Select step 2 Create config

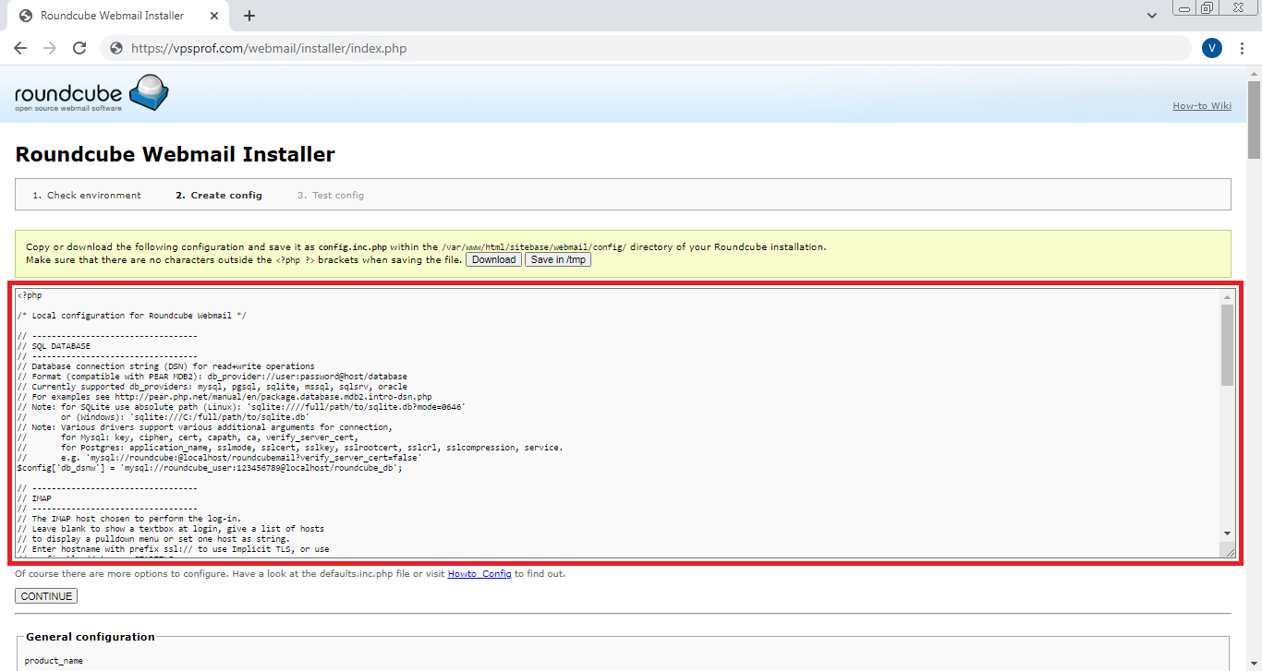(219, 195)
